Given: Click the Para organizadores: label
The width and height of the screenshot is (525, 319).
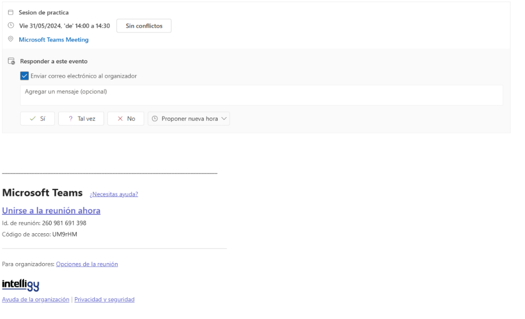Looking at the screenshot, I should point(28,264).
